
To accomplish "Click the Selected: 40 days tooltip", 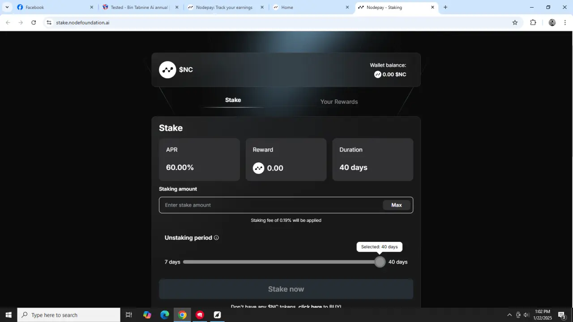I will [380, 247].
